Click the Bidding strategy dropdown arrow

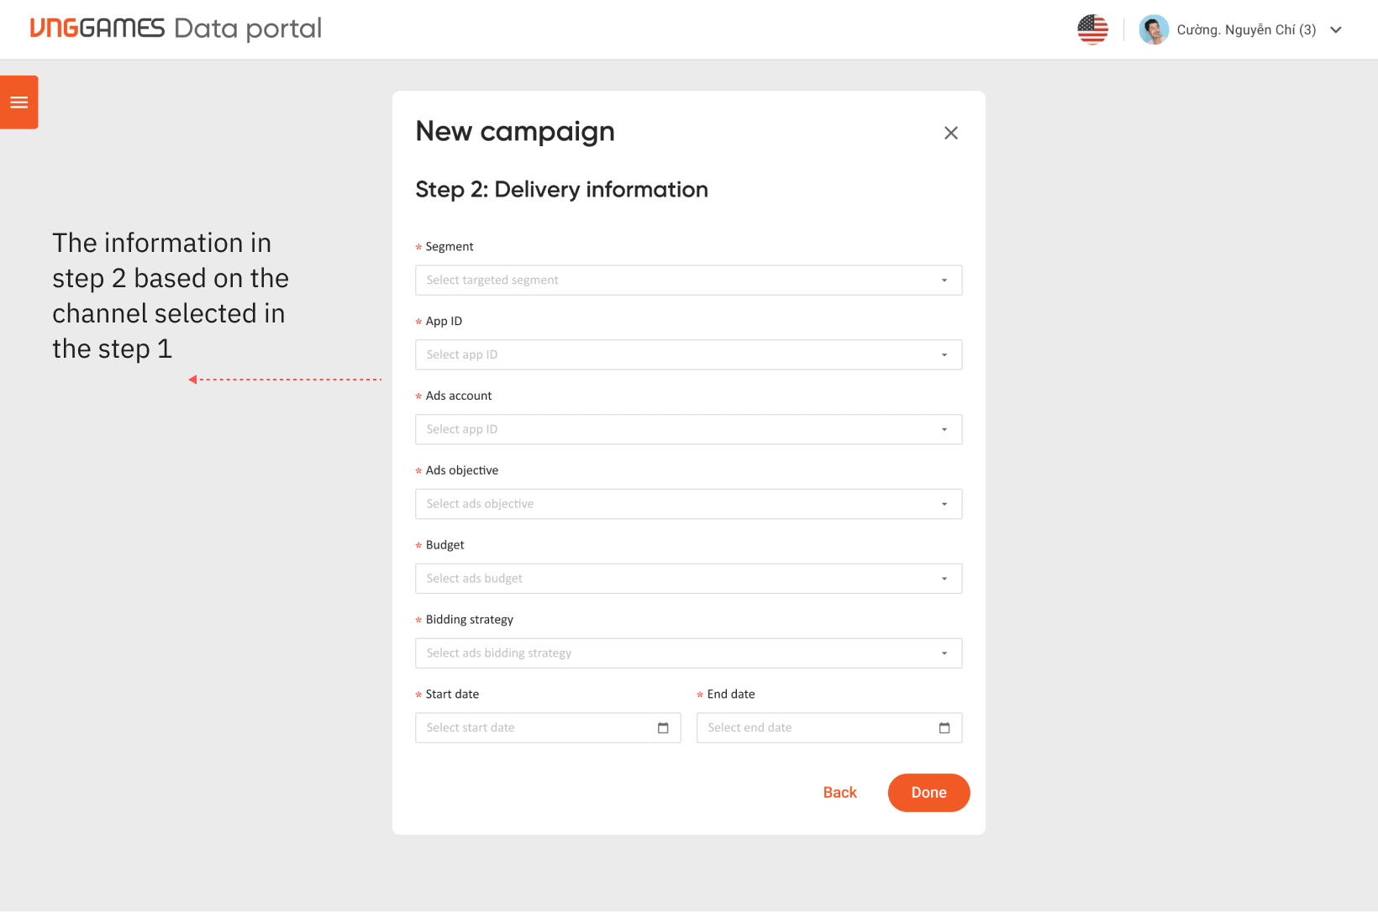point(944,653)
